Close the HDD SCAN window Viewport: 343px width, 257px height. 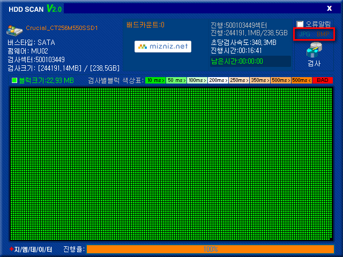click(x=329, y=9)
